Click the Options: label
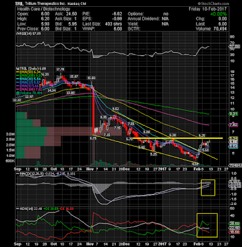Image resolution: width=242 pixels, height=247 pixels. (135, 14)
